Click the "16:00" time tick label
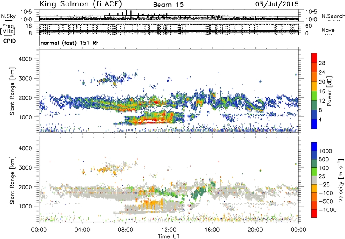Viewport: 345px width, 239px height. [212, 230]
